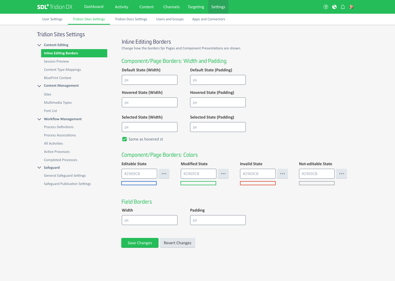Click the Revert Changes button
395x281 pixels.
point(177,243)
